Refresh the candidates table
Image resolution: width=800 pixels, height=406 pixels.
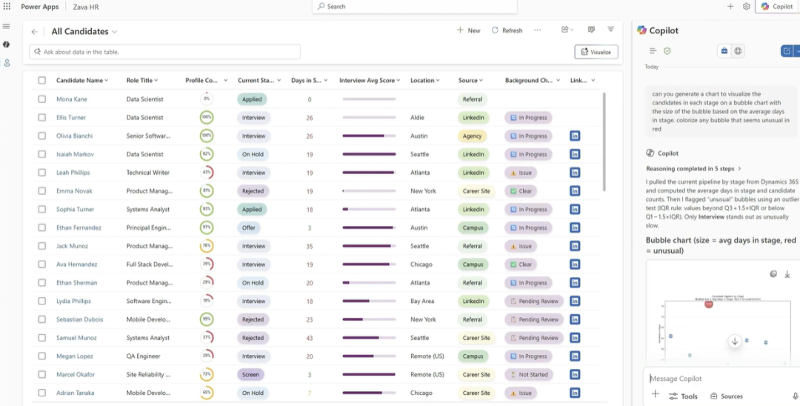pos(507,30)
